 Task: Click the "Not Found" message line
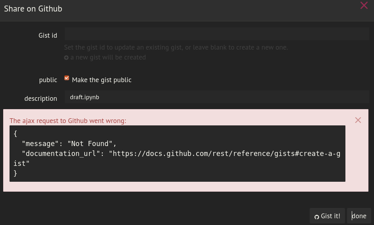[69, 144]
